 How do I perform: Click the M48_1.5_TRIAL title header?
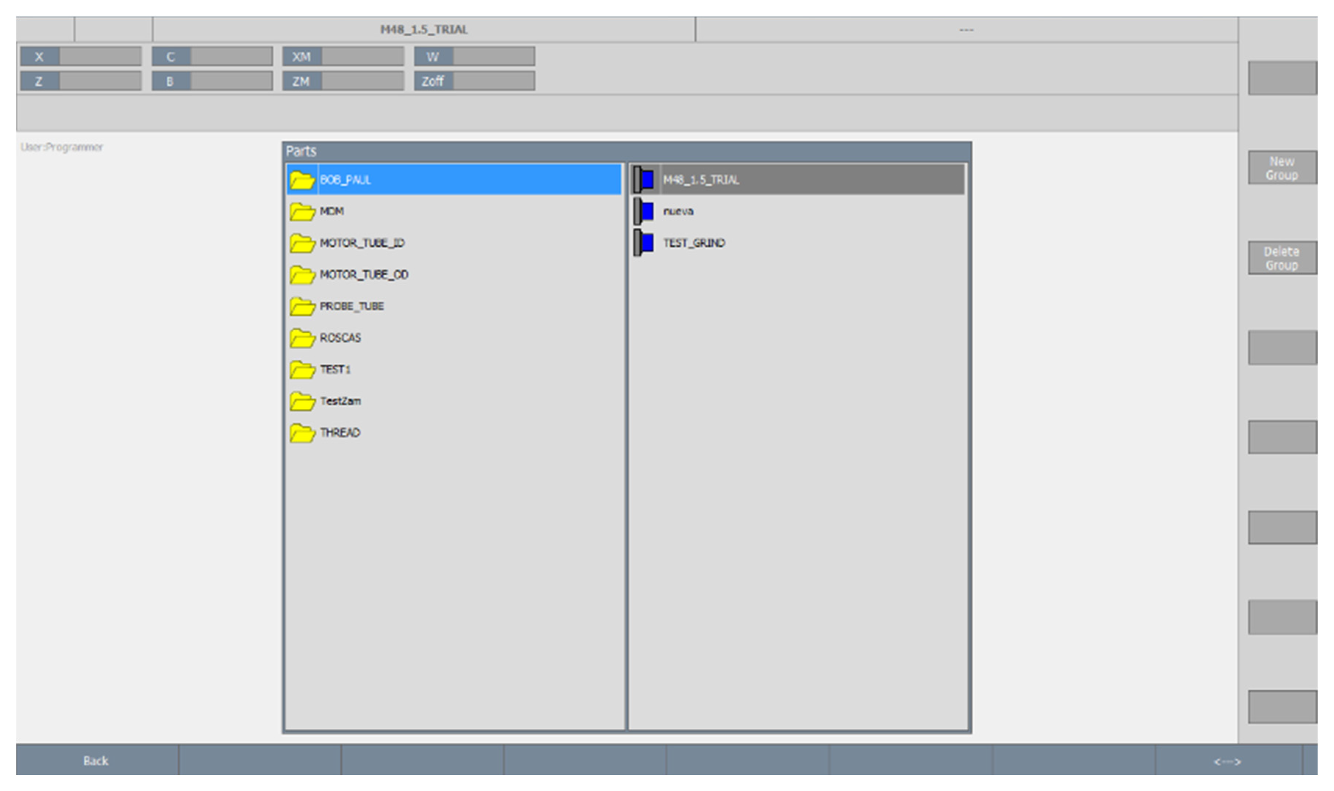click(x=424, y=30)
